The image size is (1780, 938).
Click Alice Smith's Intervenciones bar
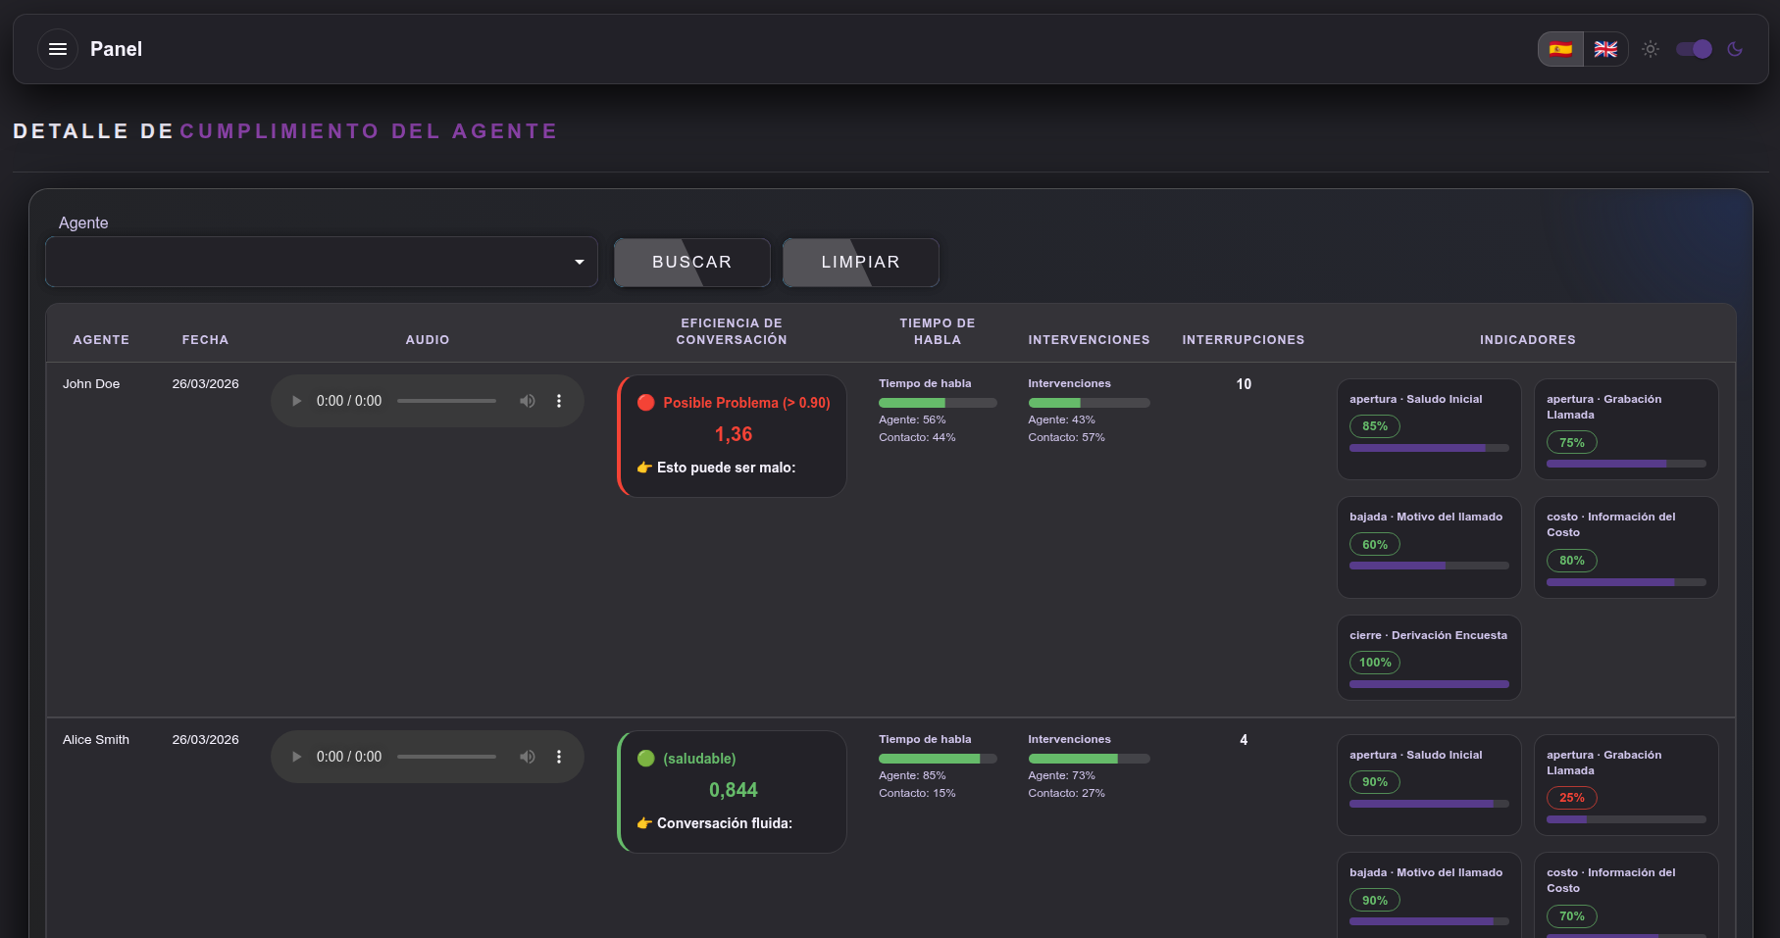[x=1089, y=759]
